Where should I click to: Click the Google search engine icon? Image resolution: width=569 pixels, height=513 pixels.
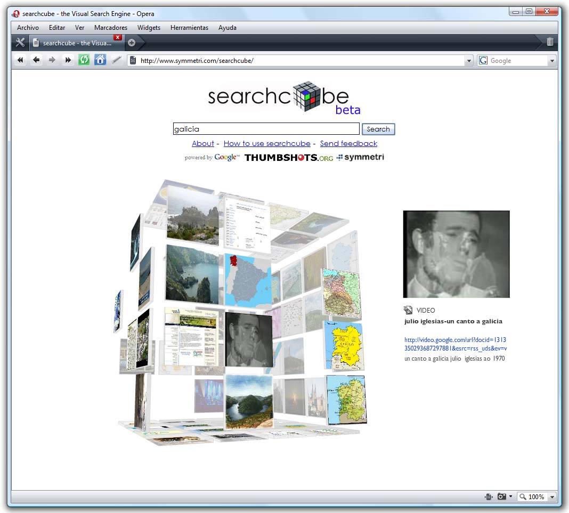point(483,60)
